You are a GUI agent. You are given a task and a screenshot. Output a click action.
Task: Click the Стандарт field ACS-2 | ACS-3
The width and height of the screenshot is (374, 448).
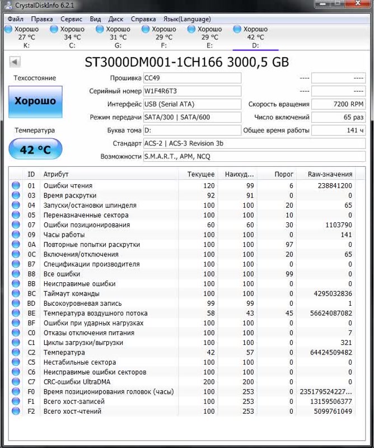254,143
